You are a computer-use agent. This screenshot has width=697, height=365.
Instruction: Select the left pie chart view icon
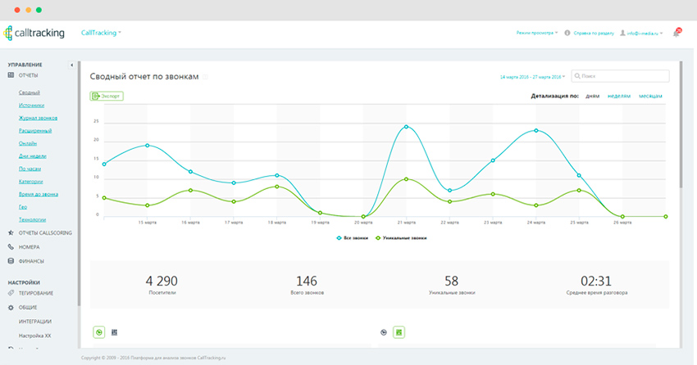pos(99,332)
